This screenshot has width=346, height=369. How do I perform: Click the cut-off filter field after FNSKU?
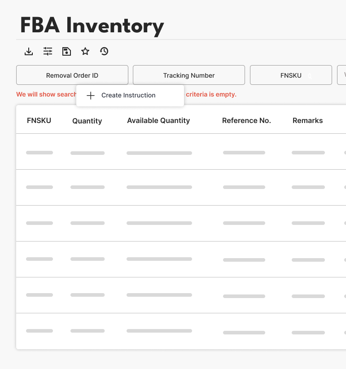(x=342, y=75)
